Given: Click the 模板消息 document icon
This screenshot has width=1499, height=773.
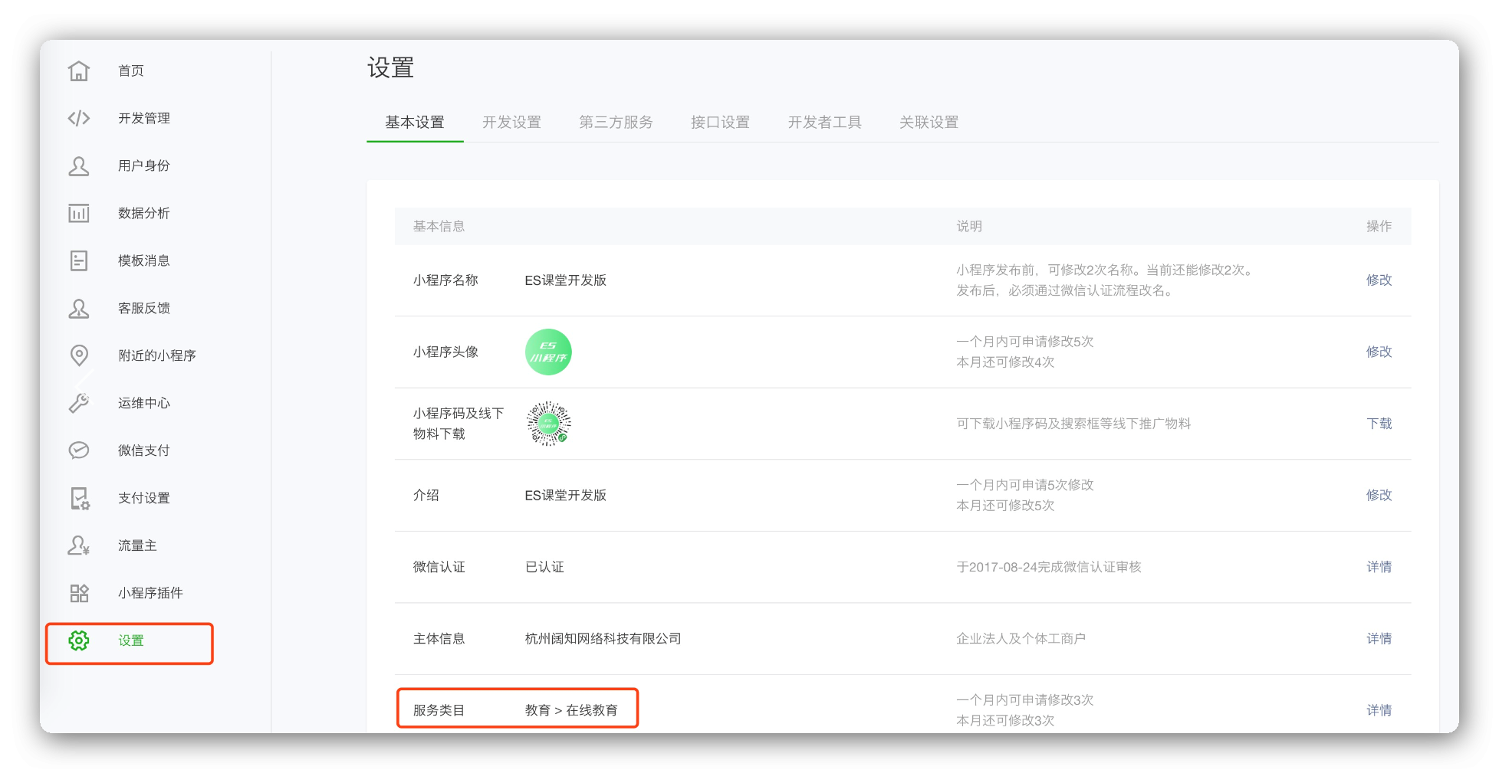Looking at the screenshot, I should [x=79, y=260].
